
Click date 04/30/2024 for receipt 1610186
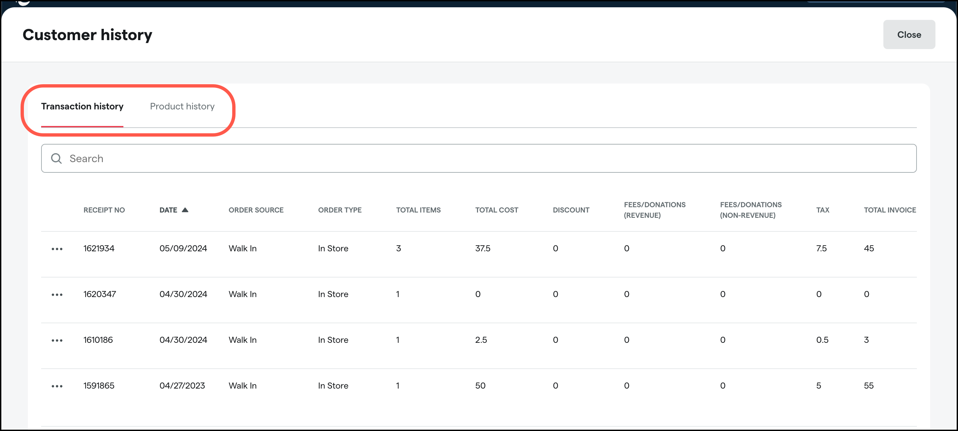(183, 339)
